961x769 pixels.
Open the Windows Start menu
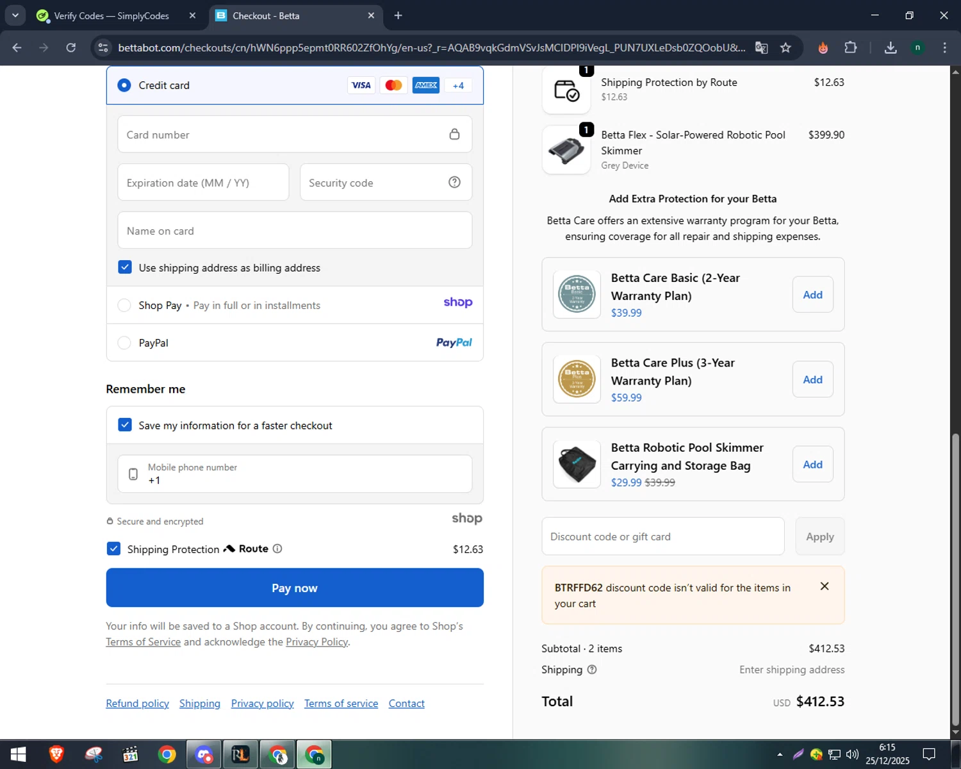(x=18, y=754)
